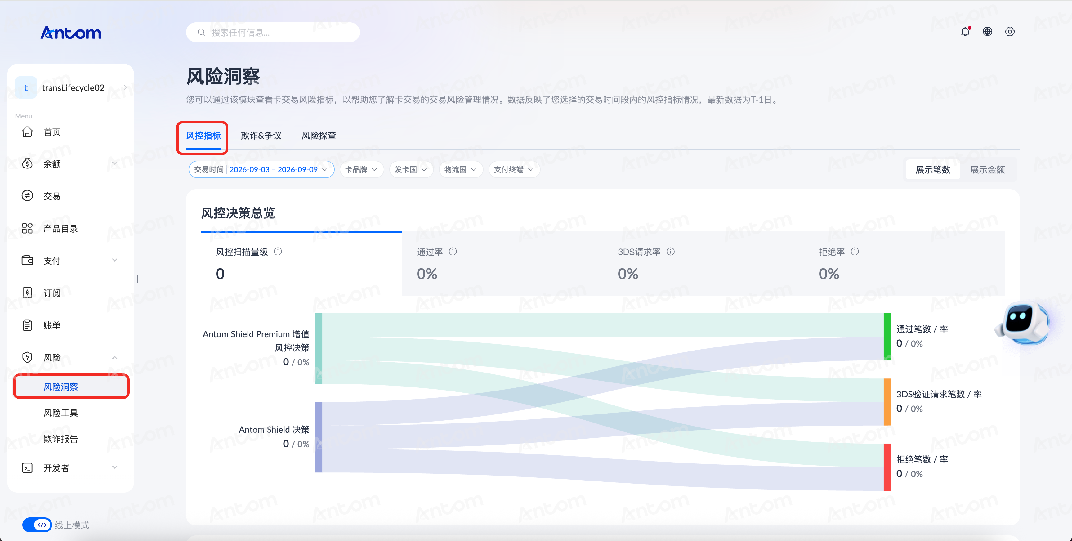Click the 交易 transaction icon
Screen dimensions: 1072x541
point(28,196)
